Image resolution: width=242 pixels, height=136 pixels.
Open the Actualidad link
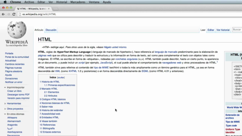(11, 60)
